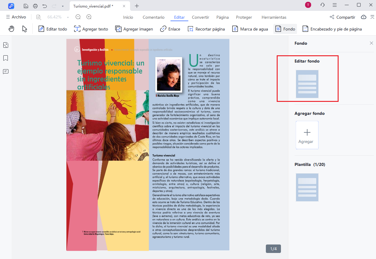Viewport: 376px width, 259px height.
Task: Select the Agregar texto tool
Action: (91, 29)
